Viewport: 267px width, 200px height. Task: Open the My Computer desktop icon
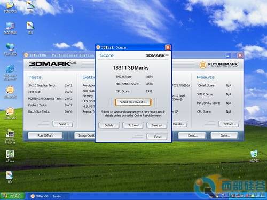[x=10, y=28]
